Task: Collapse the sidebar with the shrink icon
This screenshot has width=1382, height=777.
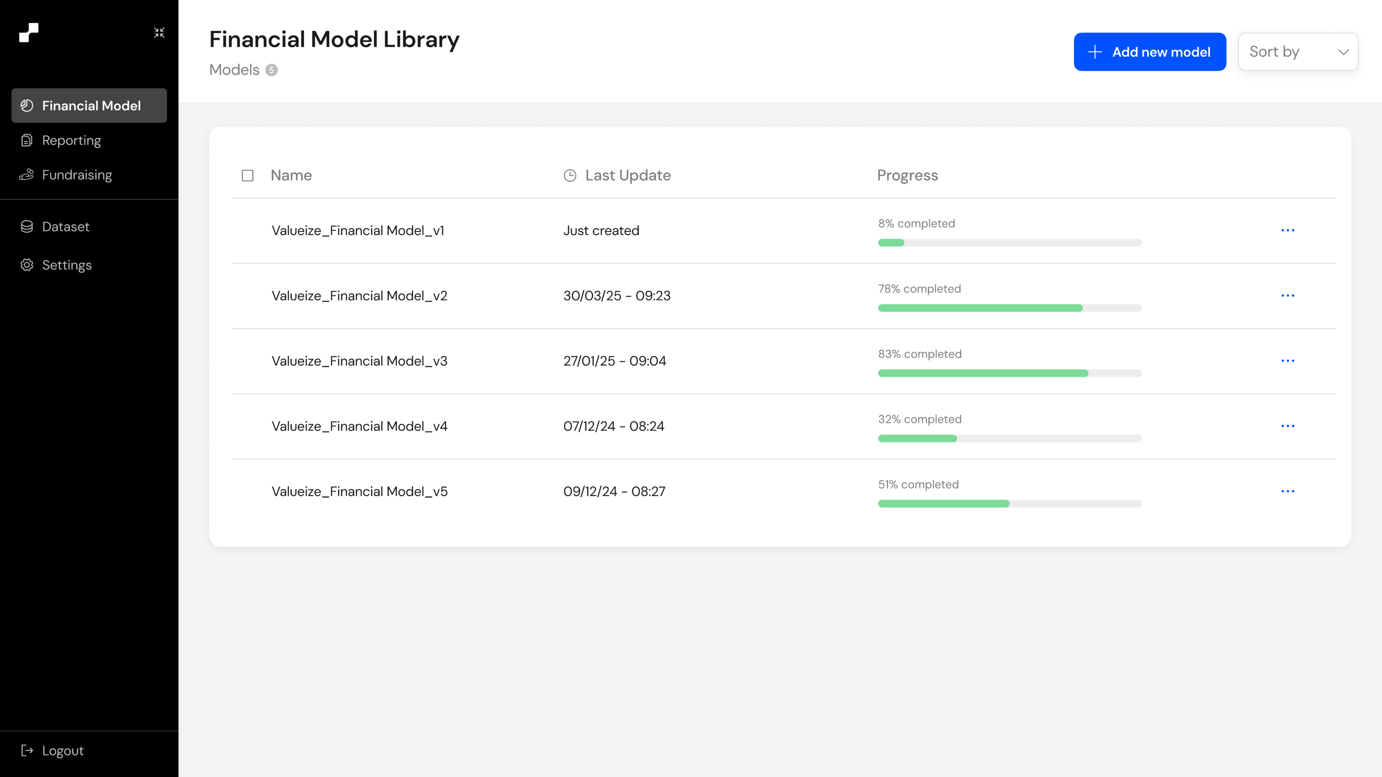Action: [159, 33]
